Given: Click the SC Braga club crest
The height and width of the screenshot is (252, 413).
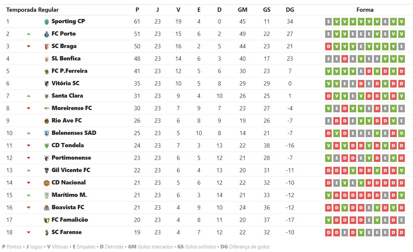Looking at the screenshot, I should pyautogui.click(x=46, y=47).
